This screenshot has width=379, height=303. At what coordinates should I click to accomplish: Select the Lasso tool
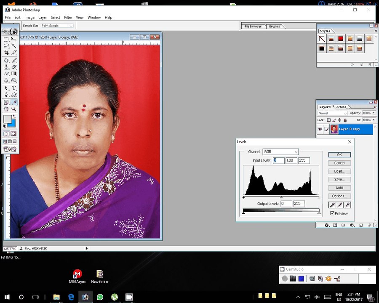pyautogui.click(x=6, y=46)
